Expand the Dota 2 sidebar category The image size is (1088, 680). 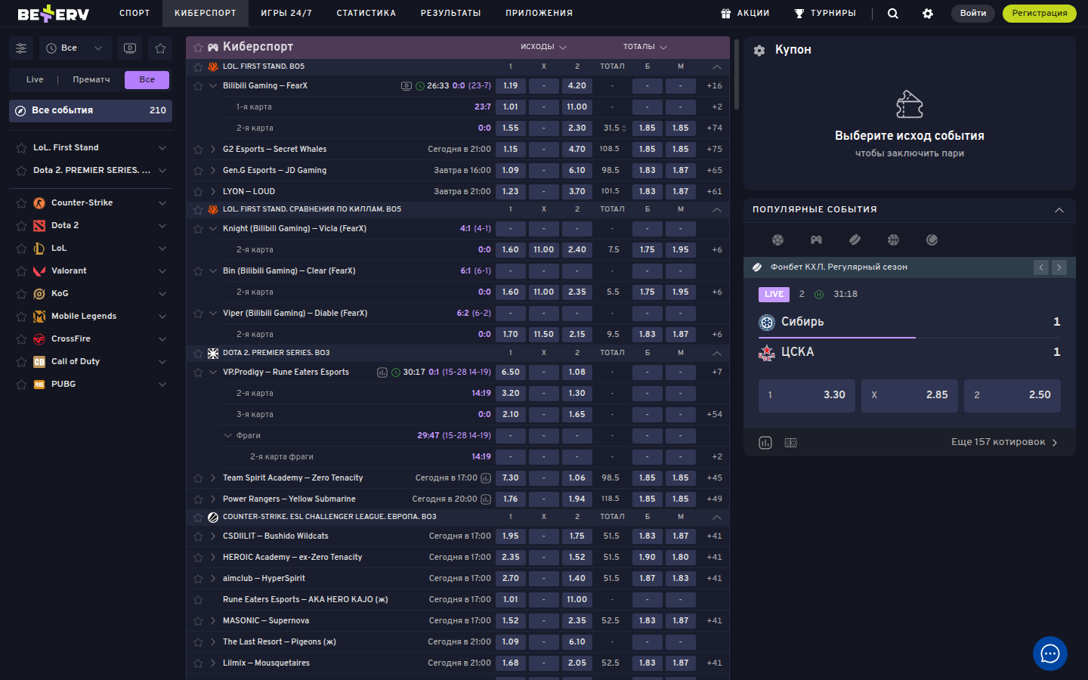point(162,226)
